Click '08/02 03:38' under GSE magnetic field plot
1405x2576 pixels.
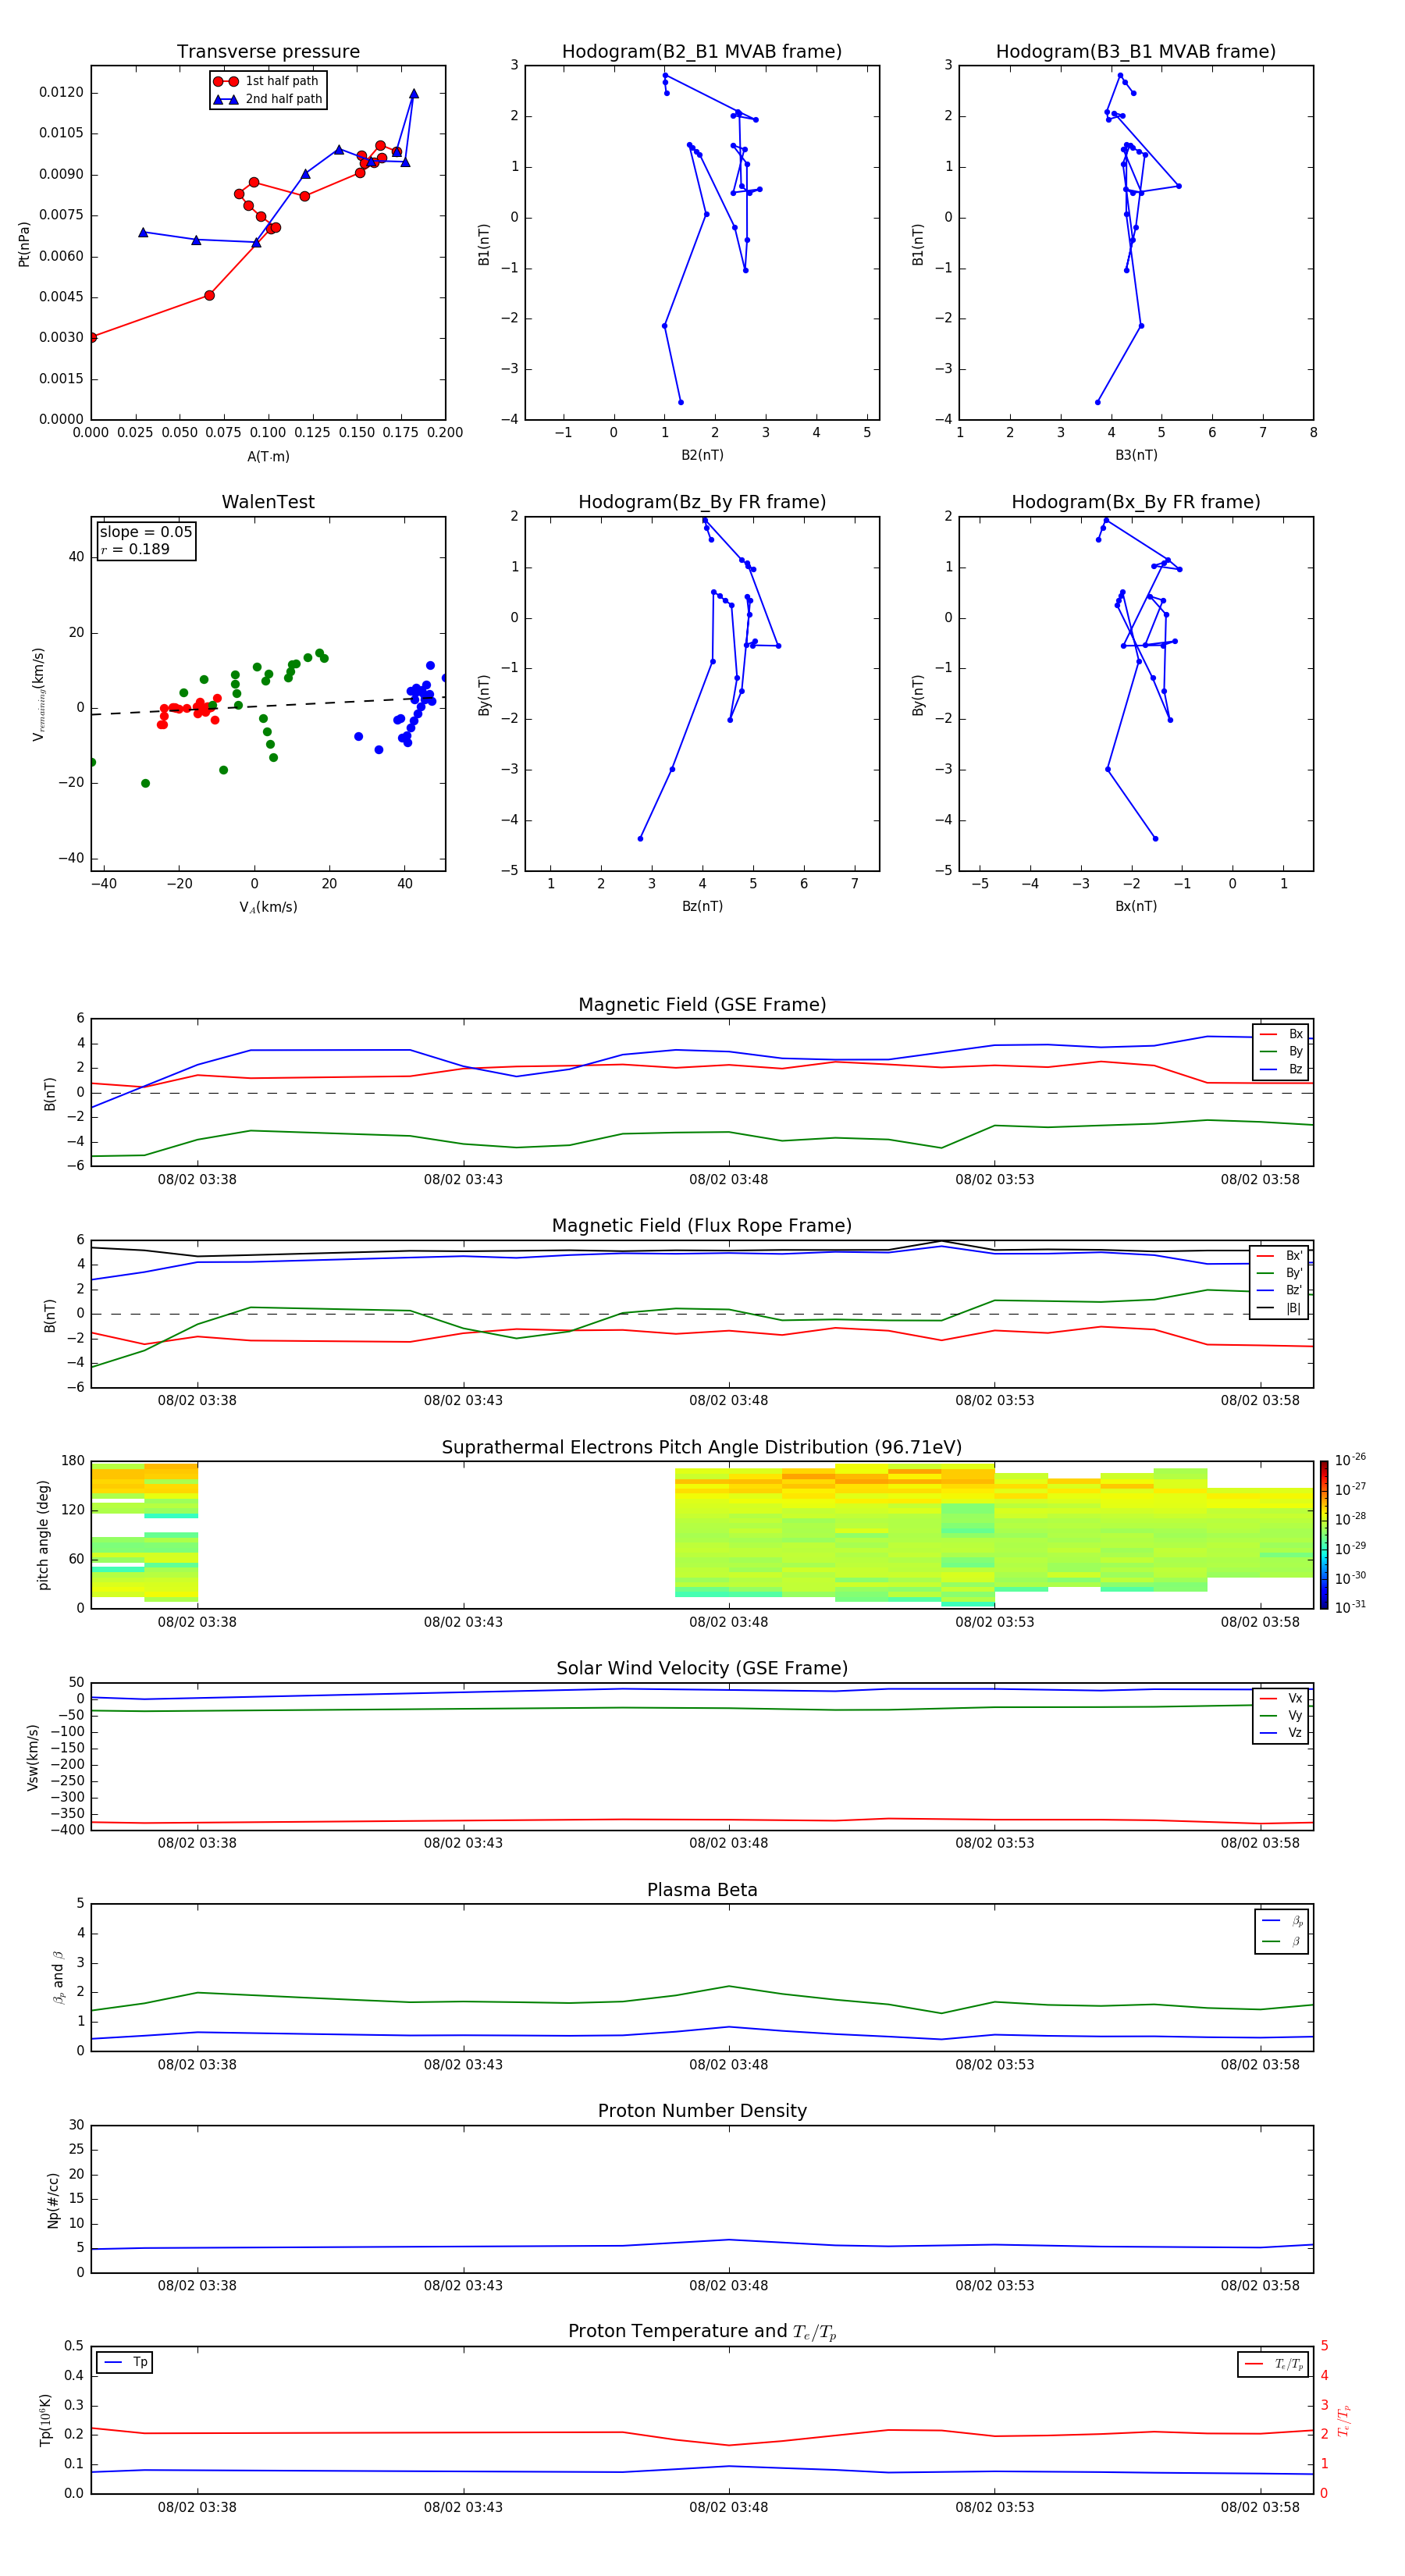click(197, 1179)
